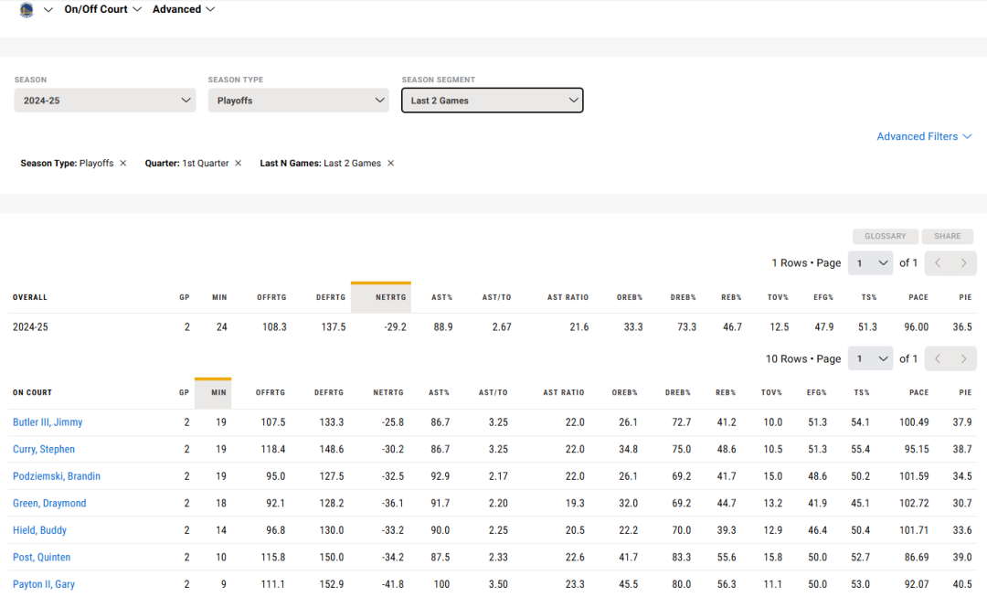Go to previous page of On Court table

pyautogui.click(x=938, y=358)
